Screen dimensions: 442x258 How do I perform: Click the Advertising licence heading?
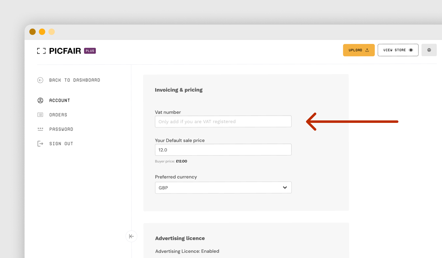(180, 238)
